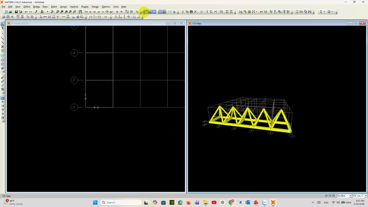
Task: Click grid line bubble 1 in plan view
Action: coord(74,107)
